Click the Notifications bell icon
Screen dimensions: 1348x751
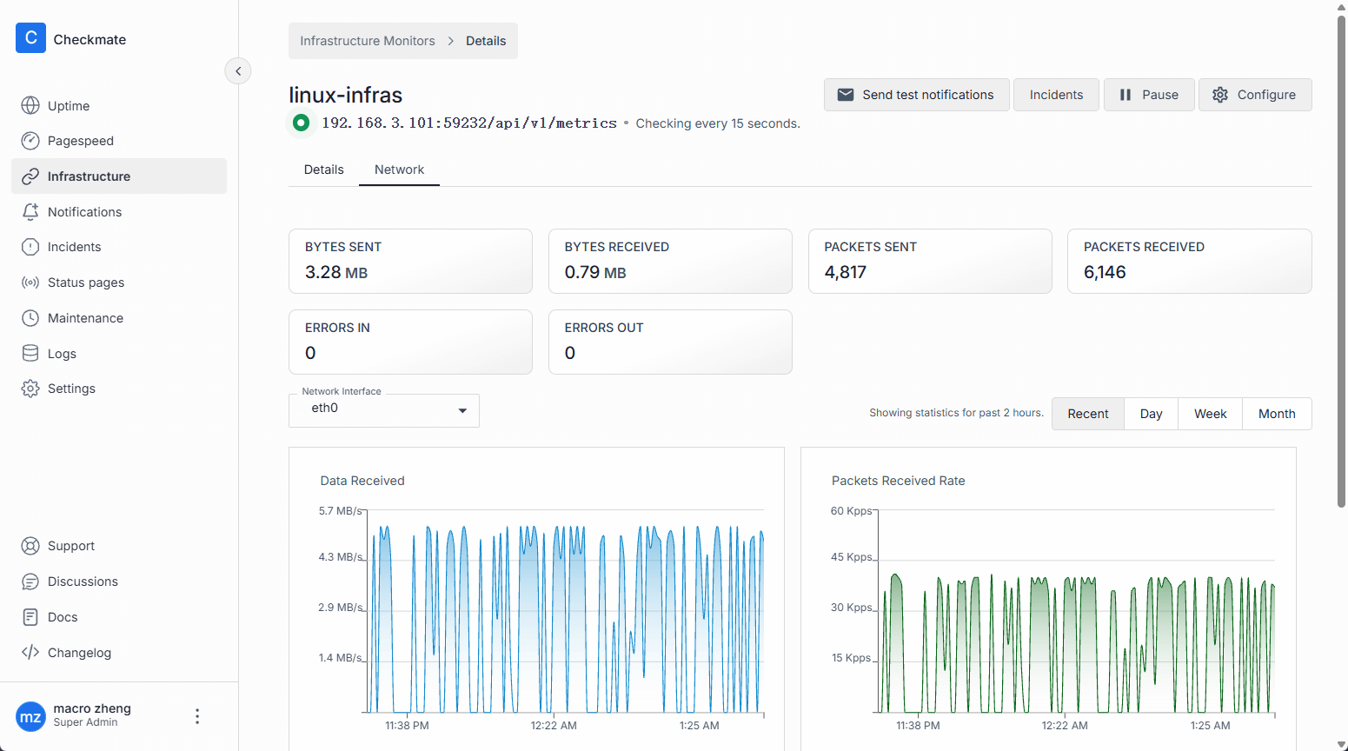[x=30, y=212]
